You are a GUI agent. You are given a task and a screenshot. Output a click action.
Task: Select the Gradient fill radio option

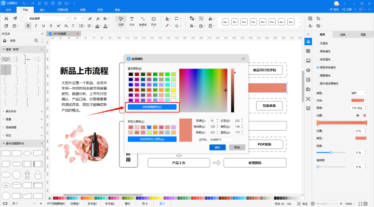pos(318,59)
